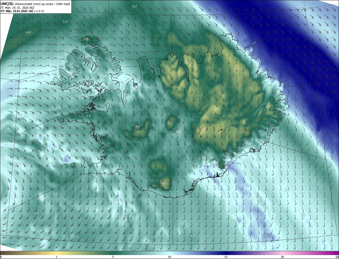Click the 12.1 value label on the map
The height and width of the screenshot is (259, 339).
pos(269,236)
